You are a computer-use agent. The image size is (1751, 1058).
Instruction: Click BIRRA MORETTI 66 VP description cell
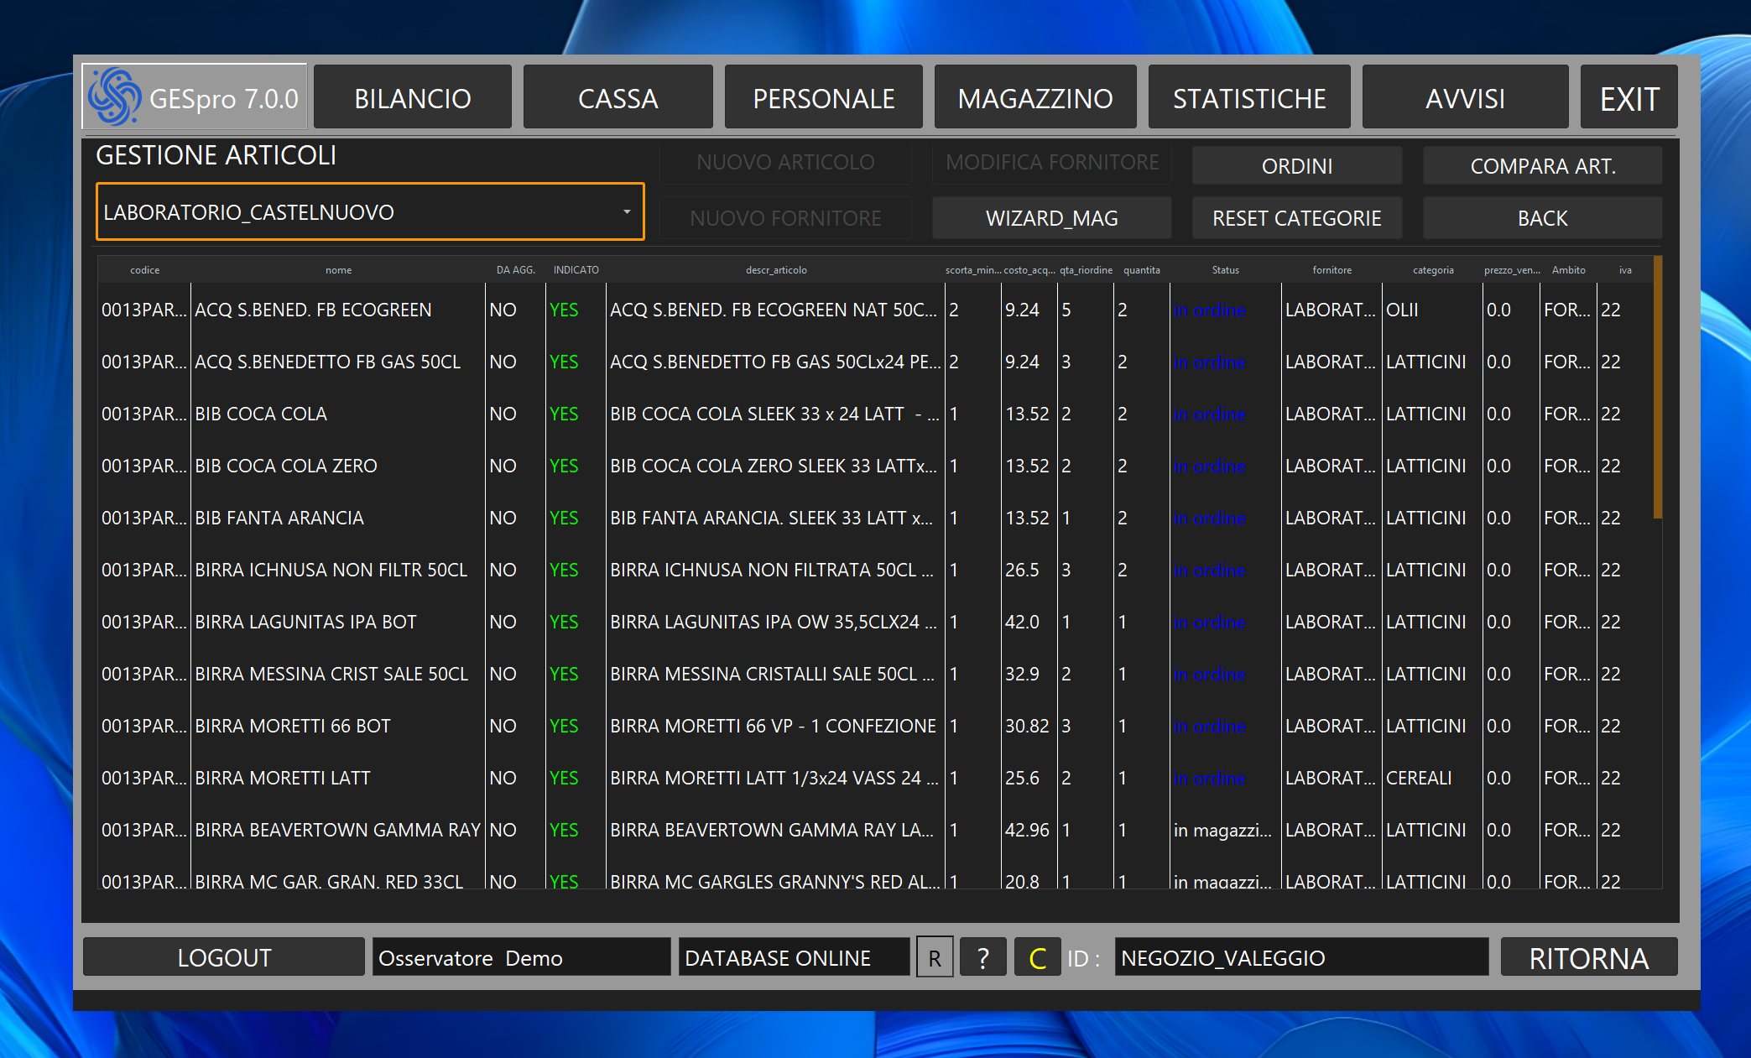pyautogui.click(x=775, y=726)
